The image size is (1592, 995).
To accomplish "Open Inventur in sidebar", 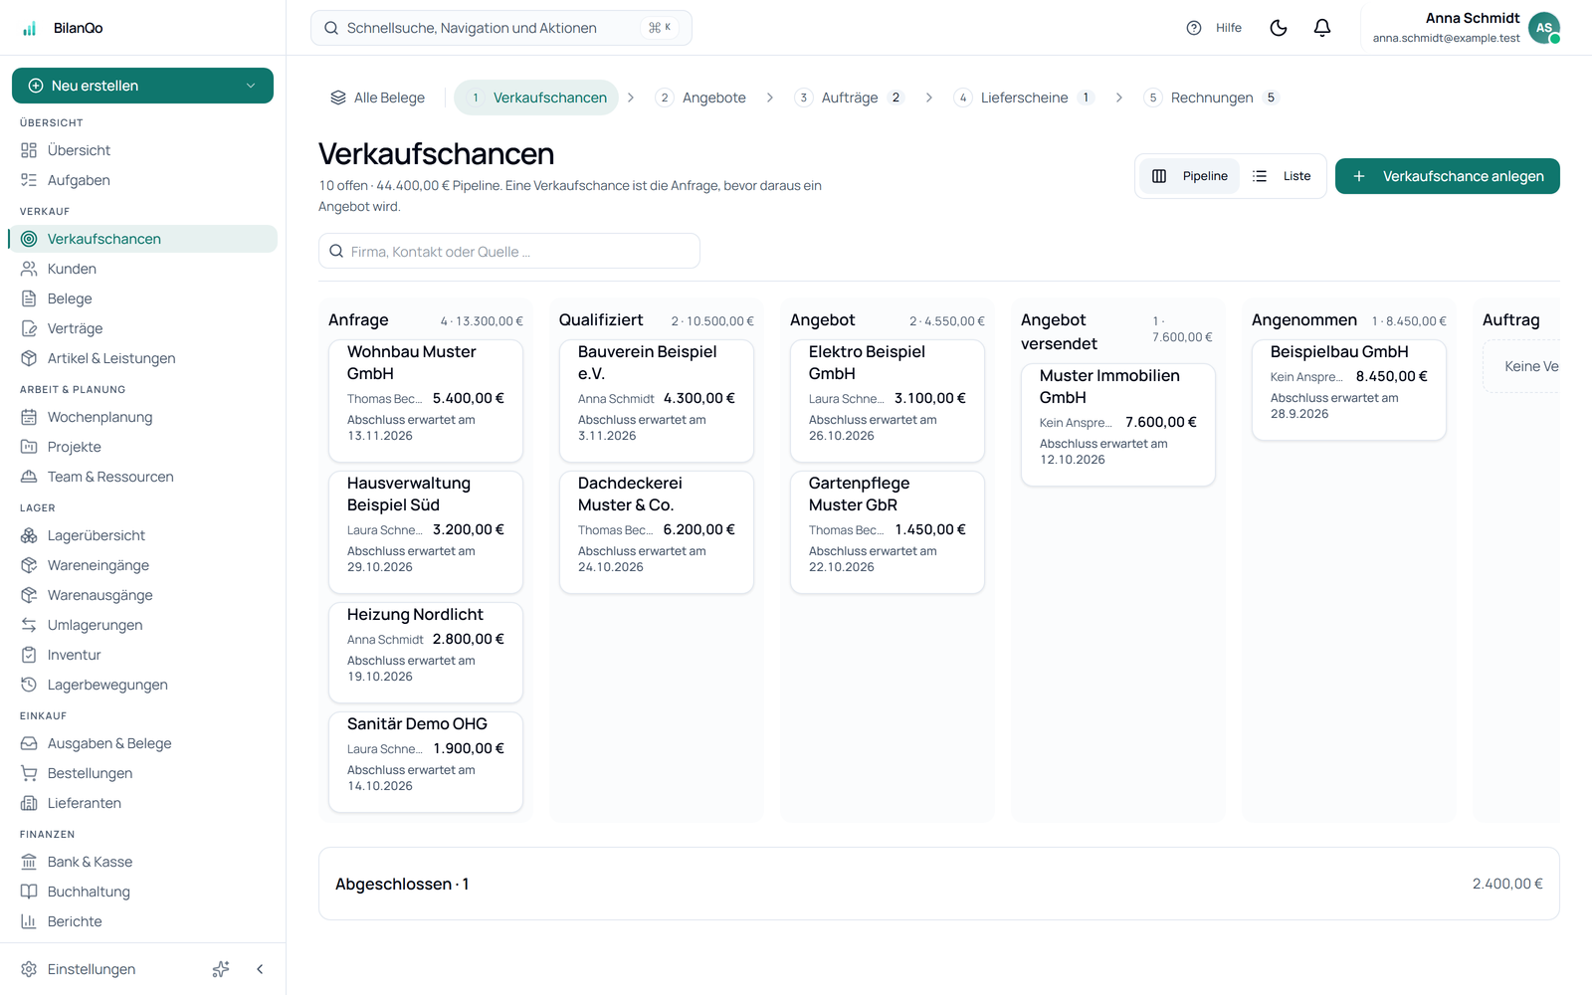I will [143, 655].
